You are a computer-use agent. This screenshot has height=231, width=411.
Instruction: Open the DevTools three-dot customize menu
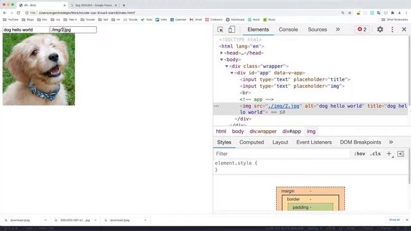(392, 30)
